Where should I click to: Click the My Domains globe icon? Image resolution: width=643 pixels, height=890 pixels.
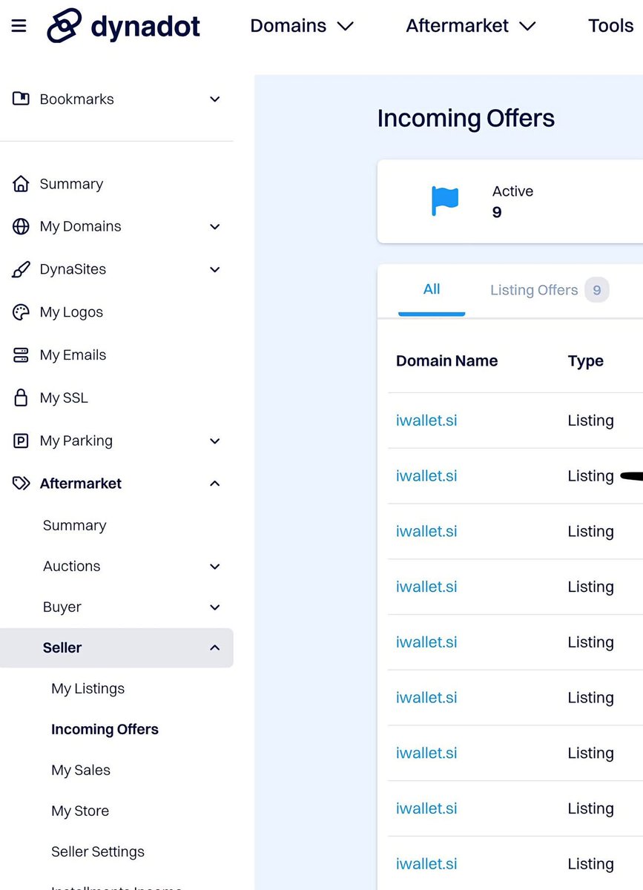click(x=21, y=226)
